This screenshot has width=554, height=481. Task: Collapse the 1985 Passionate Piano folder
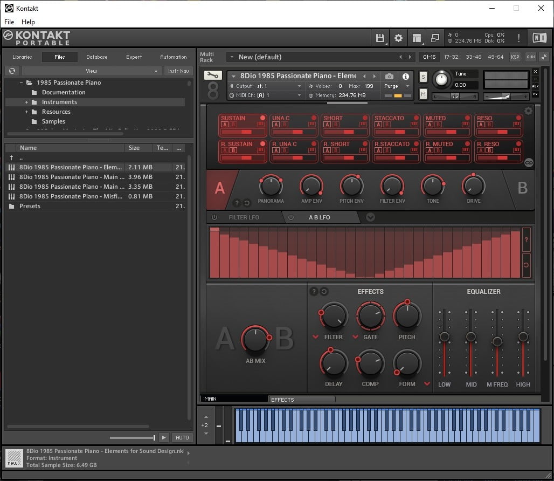[x=21, y=83]
